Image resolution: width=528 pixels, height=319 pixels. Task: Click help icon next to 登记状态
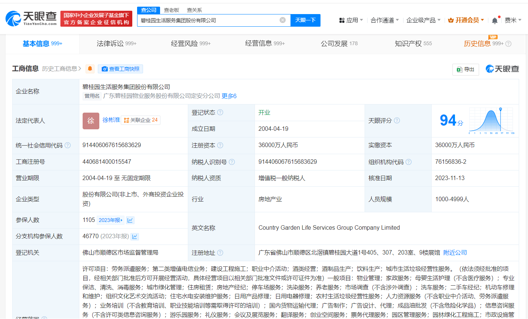click(x=220, y=112)
